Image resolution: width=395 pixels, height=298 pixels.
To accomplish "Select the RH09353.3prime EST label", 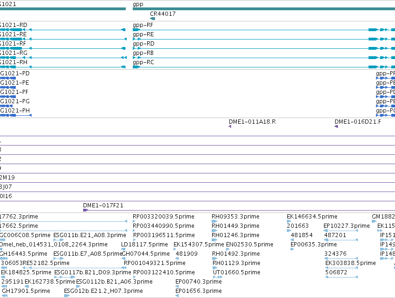I will pos(235,217).
